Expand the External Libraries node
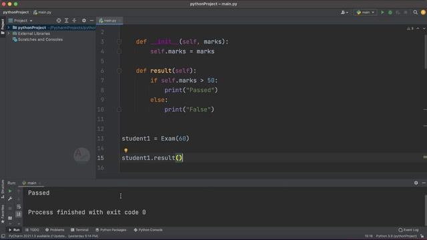427x240 pixels. [9, 33]
